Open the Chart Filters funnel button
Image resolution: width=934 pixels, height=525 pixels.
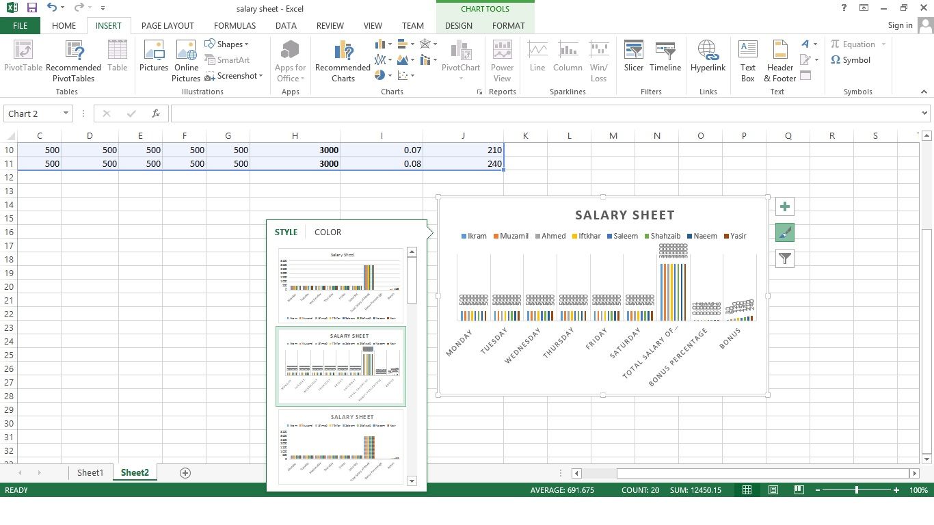point(785,258)
